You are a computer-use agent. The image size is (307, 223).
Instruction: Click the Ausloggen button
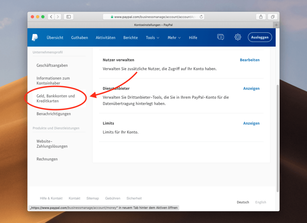260,37
